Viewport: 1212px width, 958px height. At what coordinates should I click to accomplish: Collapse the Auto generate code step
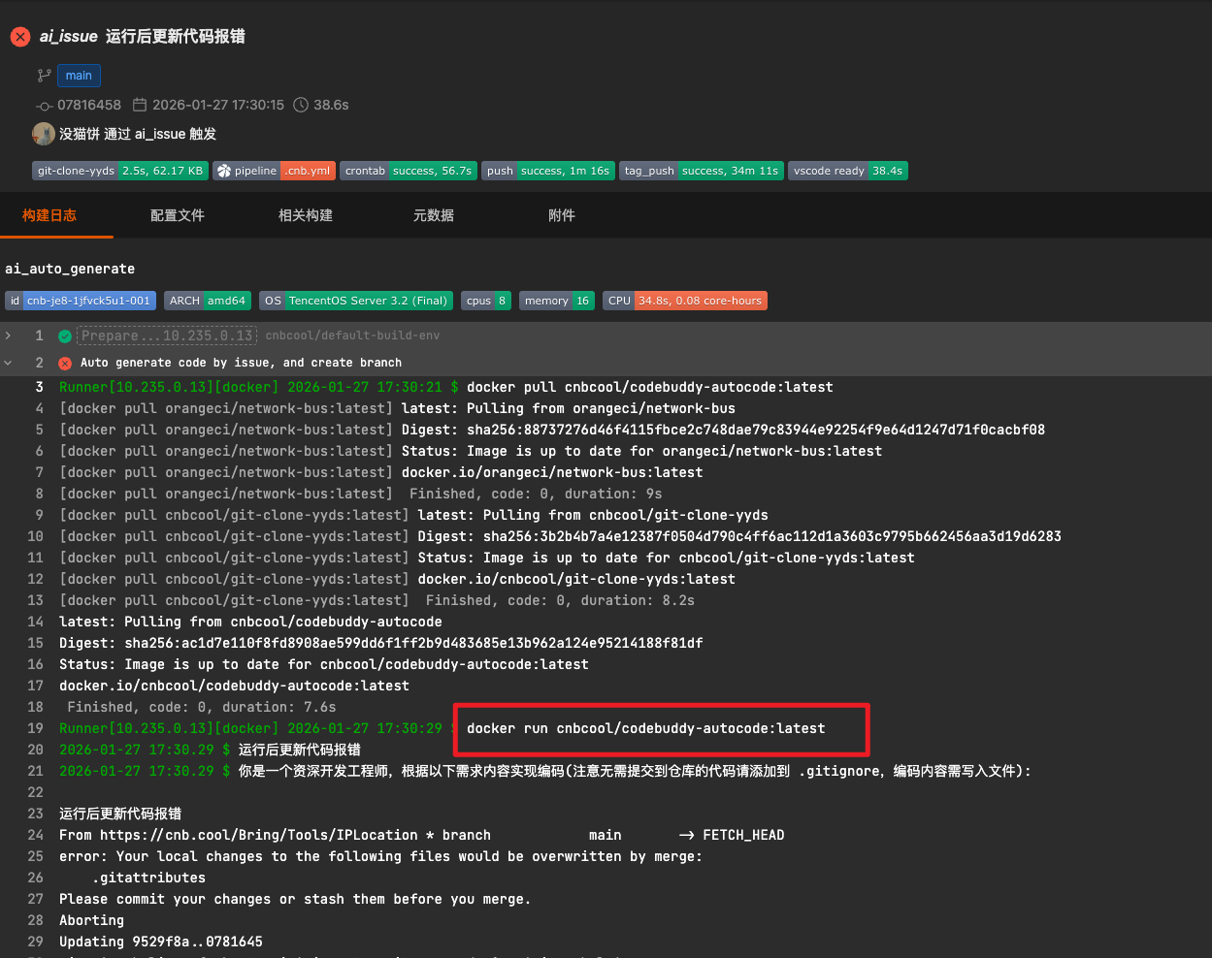9,363
